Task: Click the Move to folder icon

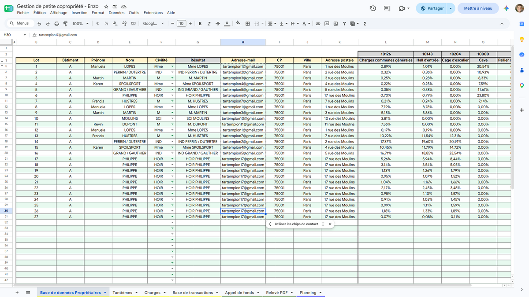Action: tap(115, 7)
